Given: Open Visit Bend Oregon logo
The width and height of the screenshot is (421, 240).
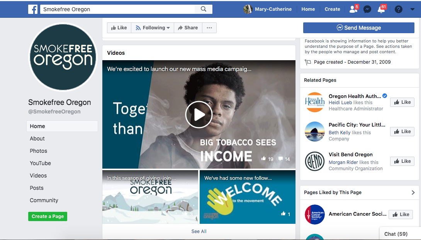Looking at the screenshot, I should click(x=315, y=161).
